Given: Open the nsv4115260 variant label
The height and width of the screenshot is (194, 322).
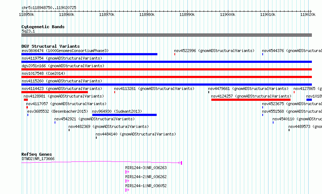Looking at the screenshot, I should pos(62,81).
